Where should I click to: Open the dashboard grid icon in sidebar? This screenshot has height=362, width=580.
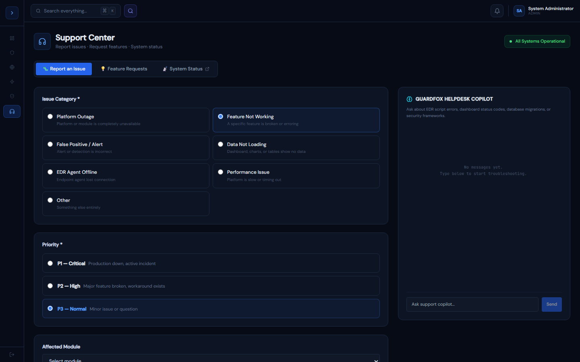click(12, 38)
